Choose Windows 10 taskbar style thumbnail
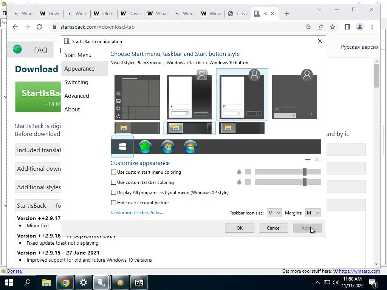387x290 pixels. (x=137, y=128)
